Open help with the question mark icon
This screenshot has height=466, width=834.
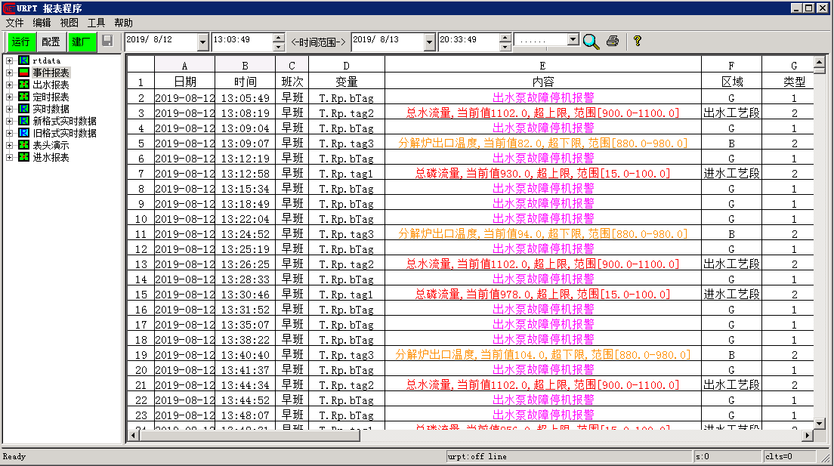coord(637,41)
